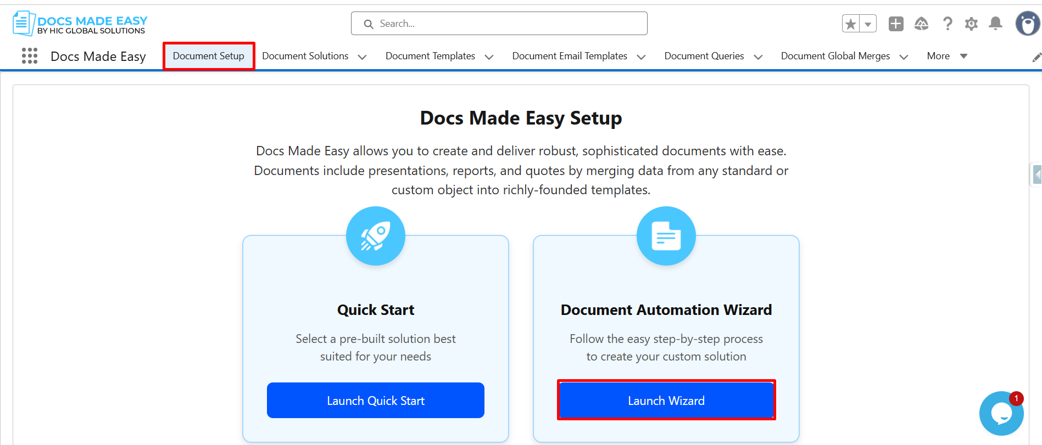Screen dimensions: 1042x445
Task: Click the Docs Made Easy Setup heading
Action: pyautogui.click(x=521, y=118)
